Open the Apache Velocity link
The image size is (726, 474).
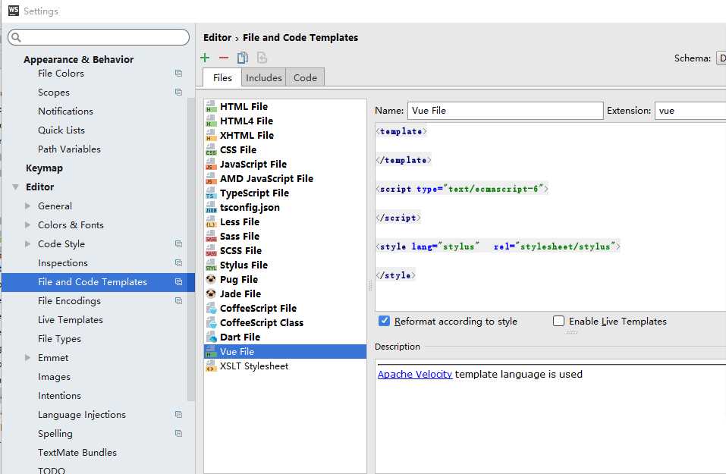coord(415,374)
